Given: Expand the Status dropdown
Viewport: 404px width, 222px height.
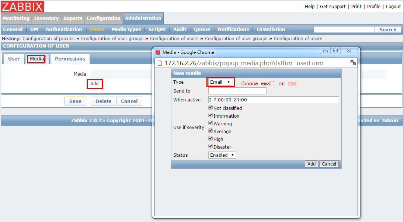Looking at the screenshot, I should pos(222,155).
